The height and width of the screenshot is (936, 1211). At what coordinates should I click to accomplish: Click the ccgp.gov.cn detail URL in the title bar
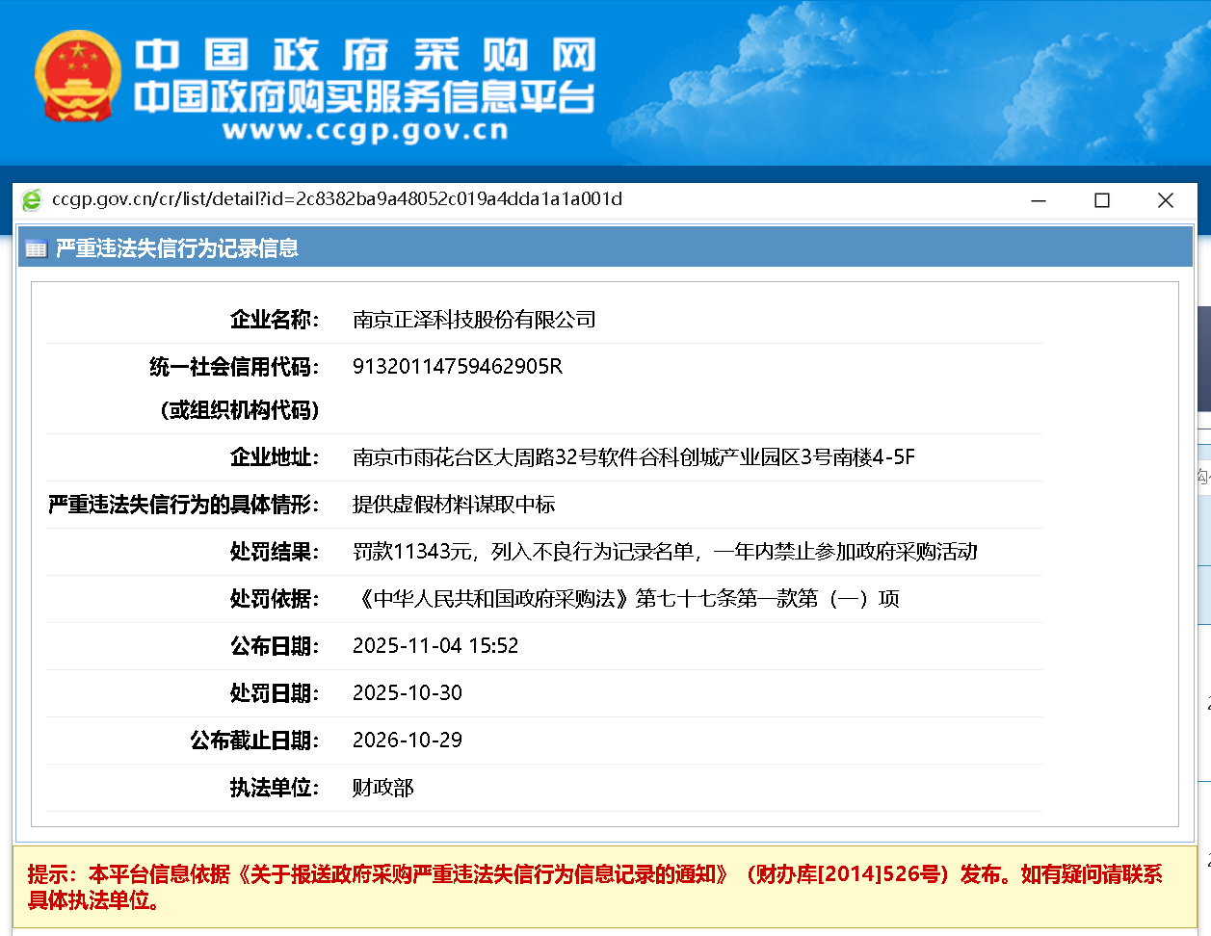point(337,199)
